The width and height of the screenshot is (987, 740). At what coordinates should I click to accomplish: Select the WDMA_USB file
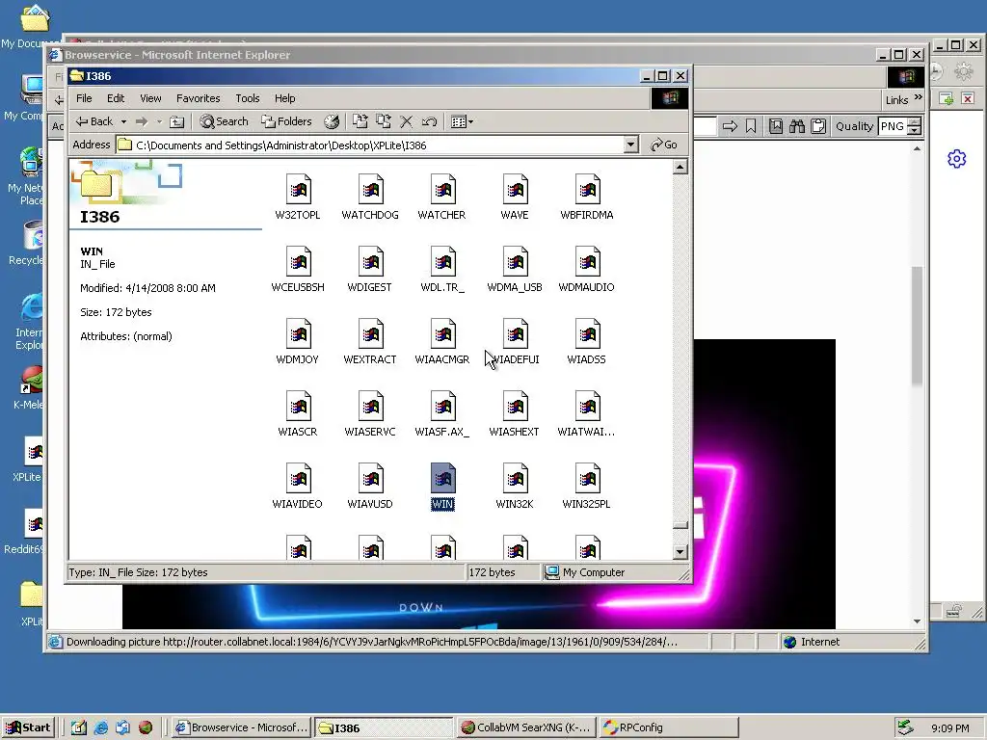pyautogui.click(x=515, y=270)
